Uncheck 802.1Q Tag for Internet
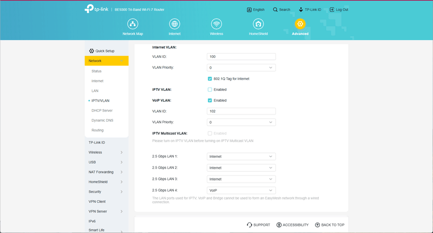 (x=210, y=79)
